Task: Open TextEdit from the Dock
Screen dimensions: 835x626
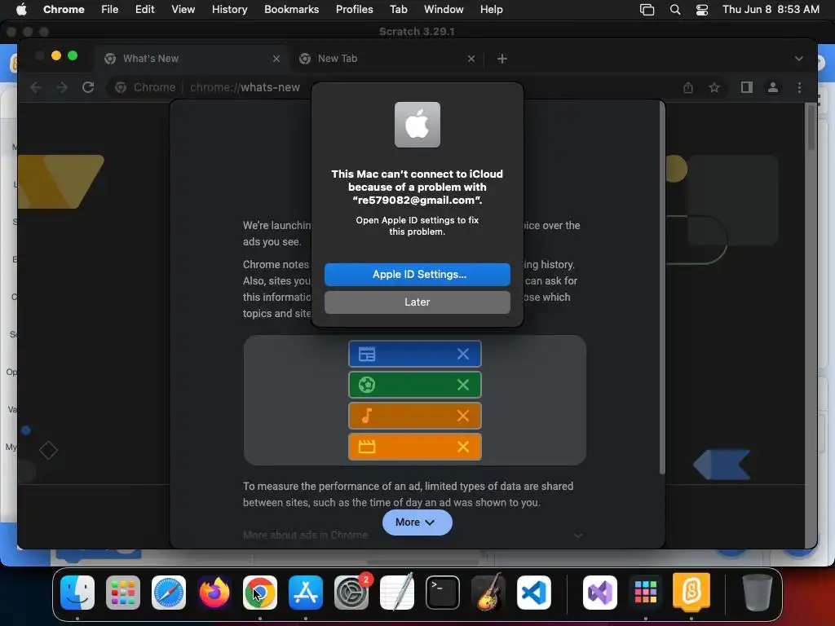Action: click(397, 593)
